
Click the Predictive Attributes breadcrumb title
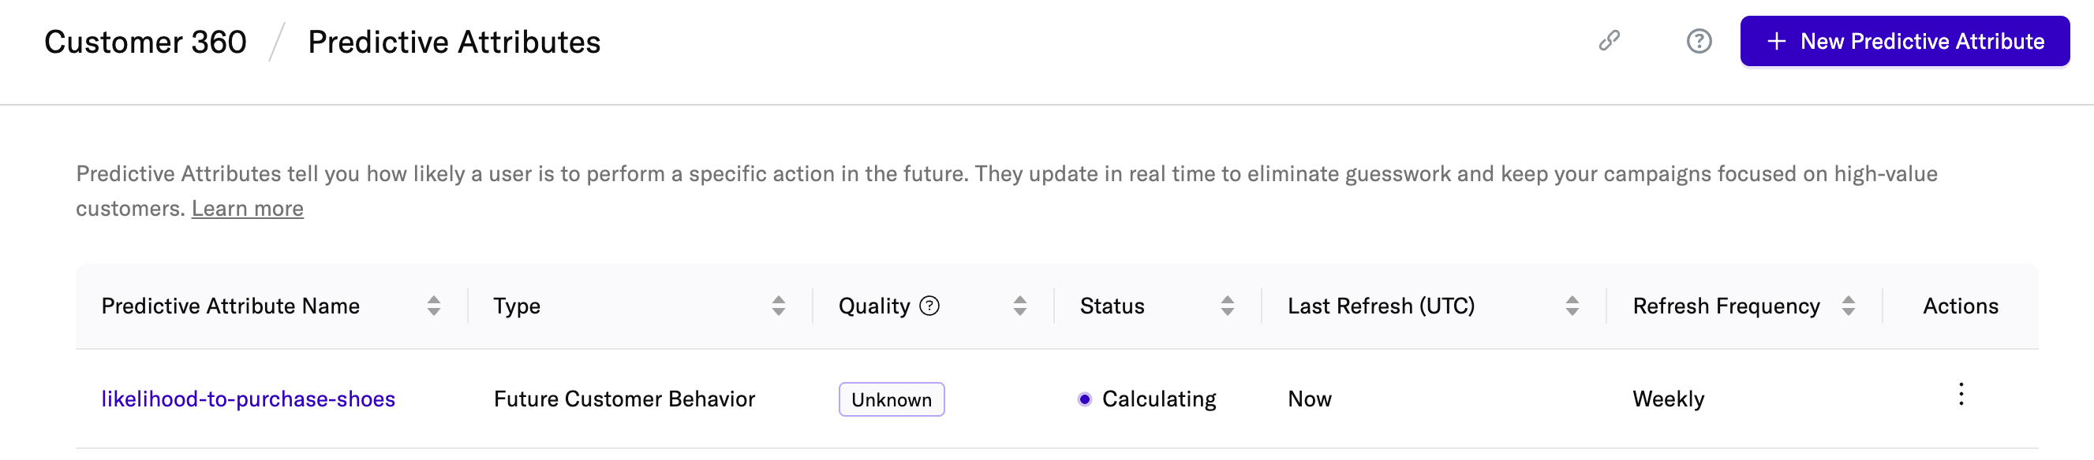tap(454, 43)
